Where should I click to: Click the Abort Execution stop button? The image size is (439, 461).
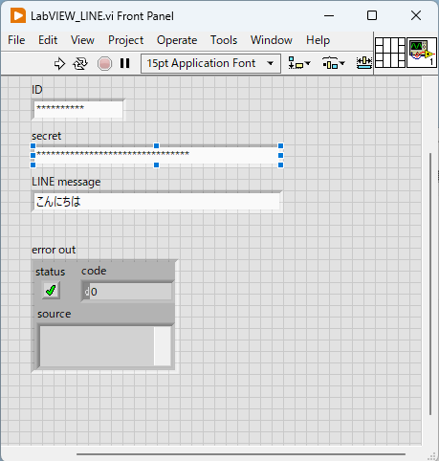pos(104,64)
